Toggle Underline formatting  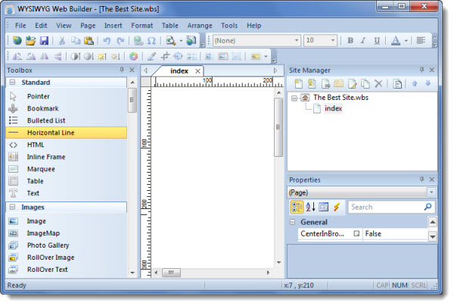click(378, 41)
